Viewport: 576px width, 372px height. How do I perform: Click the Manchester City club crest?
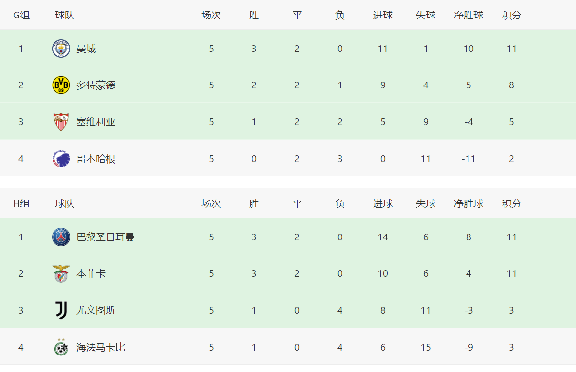61,49
